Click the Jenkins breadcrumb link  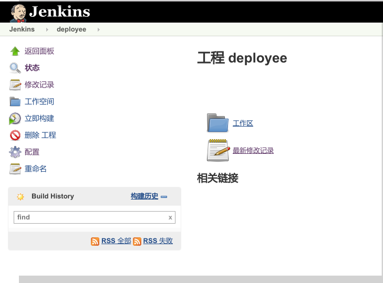click(22, 29)
